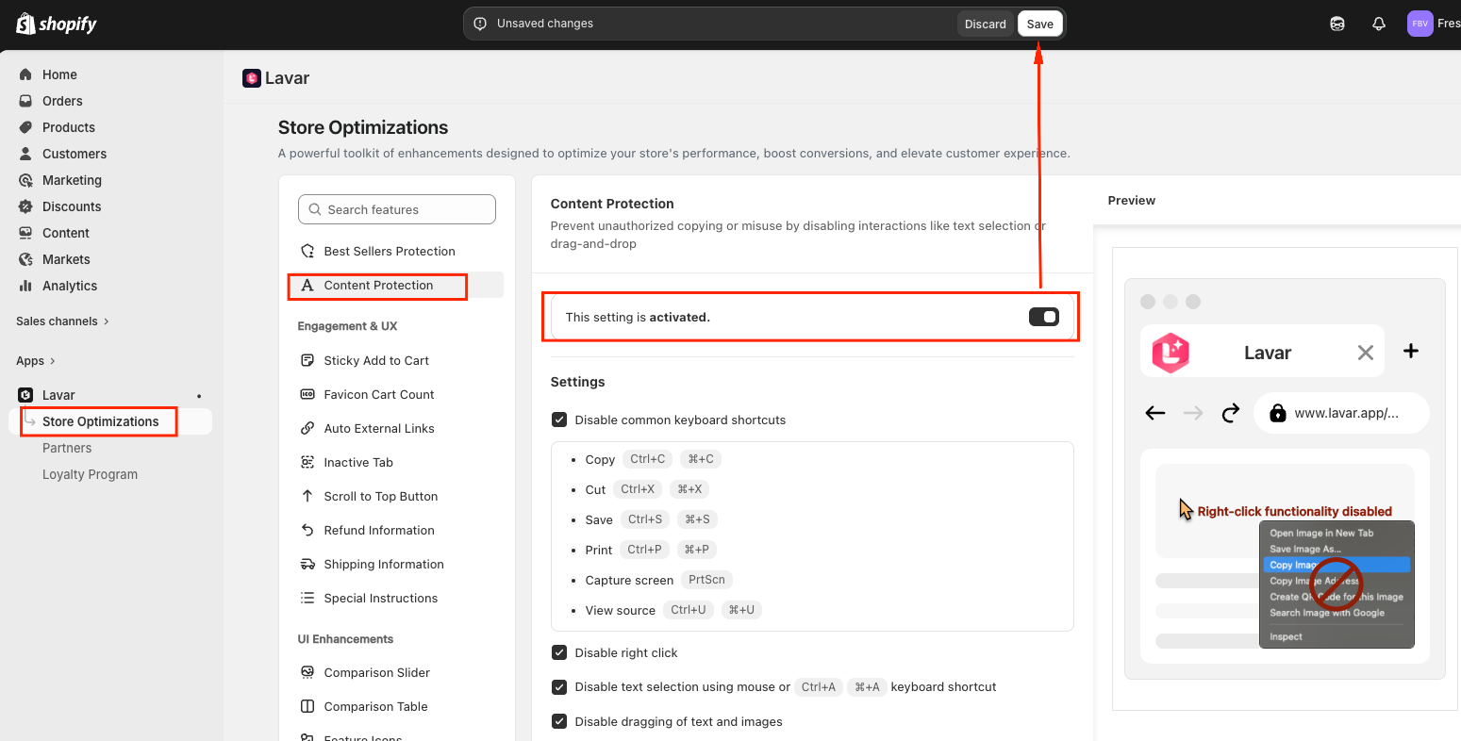This screenshot has height=741, width=1461.
Task: Click the Comparison Slider icon
Action: pyautogui.click(x=307, y=672)
